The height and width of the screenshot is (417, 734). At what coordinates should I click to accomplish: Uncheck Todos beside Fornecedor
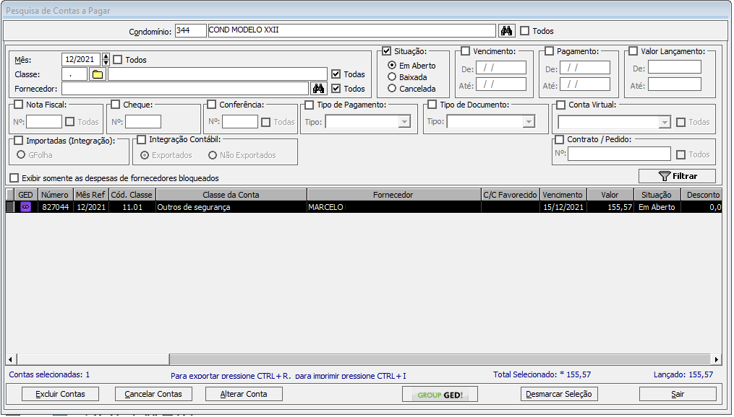pos(336,88)
